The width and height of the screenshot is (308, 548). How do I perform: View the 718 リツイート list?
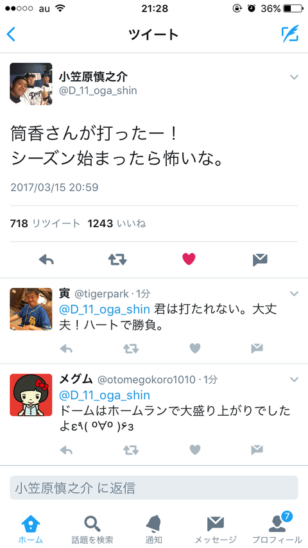(45, 223)
